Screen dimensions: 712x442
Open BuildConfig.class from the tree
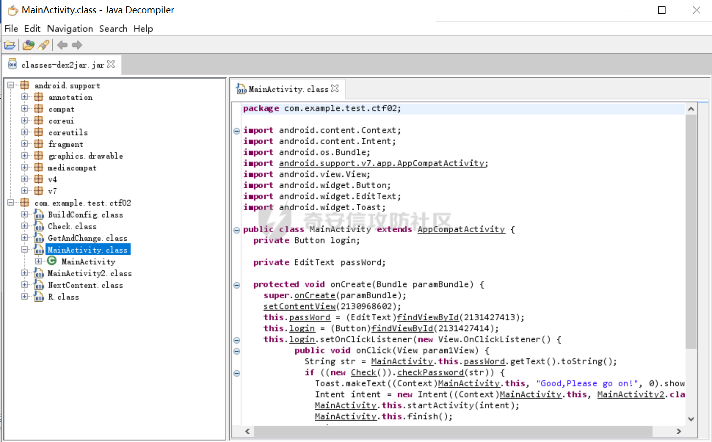85,215
